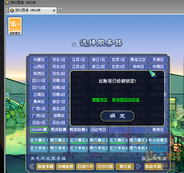Select the 河南3区 region

[59, 95]
